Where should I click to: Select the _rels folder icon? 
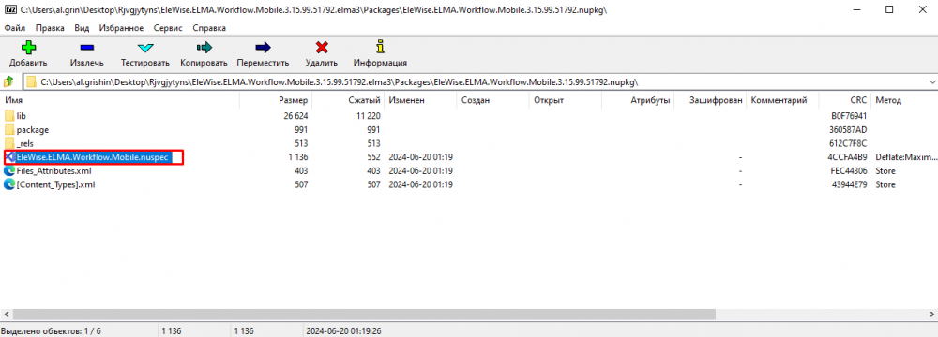[x=9, y=143]
